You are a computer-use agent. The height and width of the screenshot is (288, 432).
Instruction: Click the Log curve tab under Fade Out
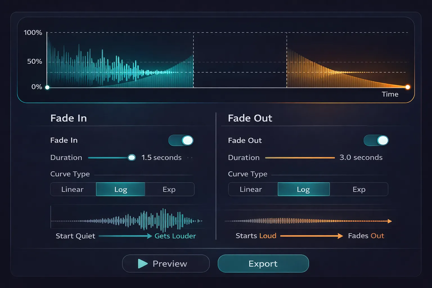303,189
